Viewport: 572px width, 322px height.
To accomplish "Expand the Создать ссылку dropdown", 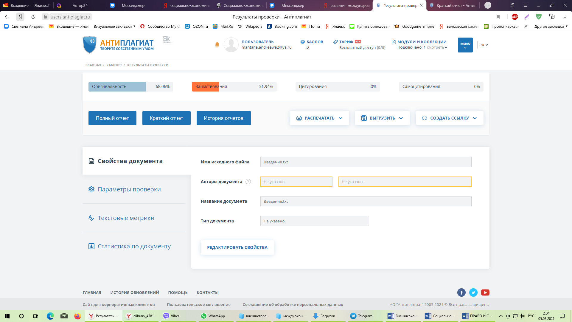I will coord(449,118).
